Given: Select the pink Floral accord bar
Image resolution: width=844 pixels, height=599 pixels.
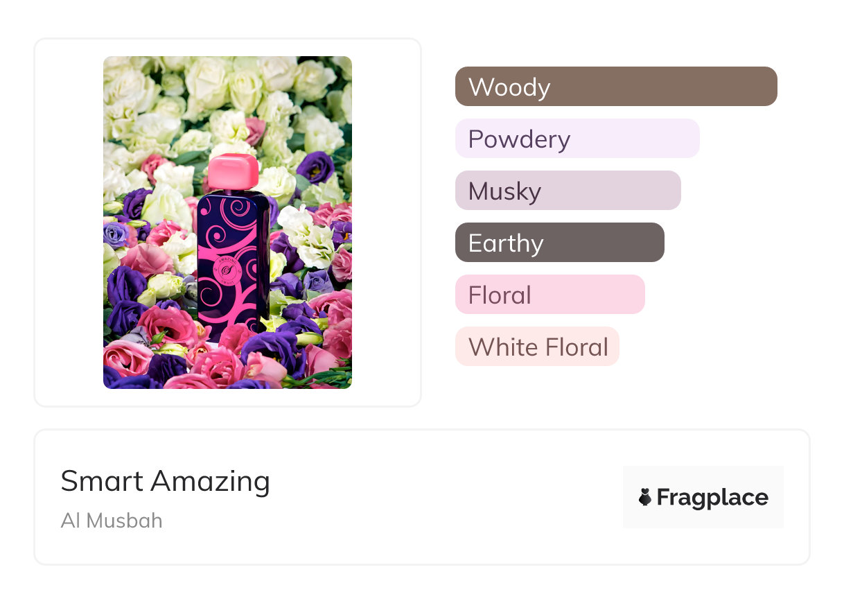Looking at the screenshot, I should [x=550, y=295].
